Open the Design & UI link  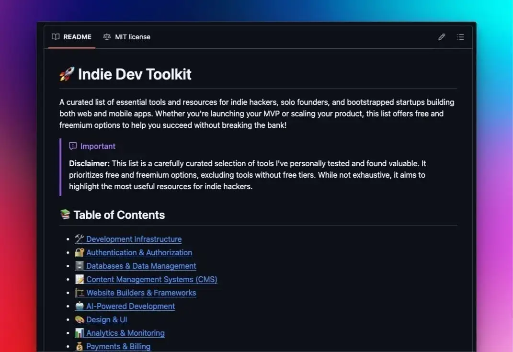(106, 319)
